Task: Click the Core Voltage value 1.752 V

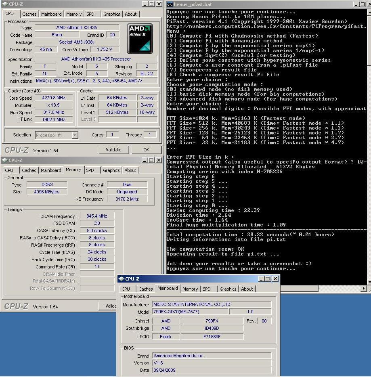Action: 105,49
